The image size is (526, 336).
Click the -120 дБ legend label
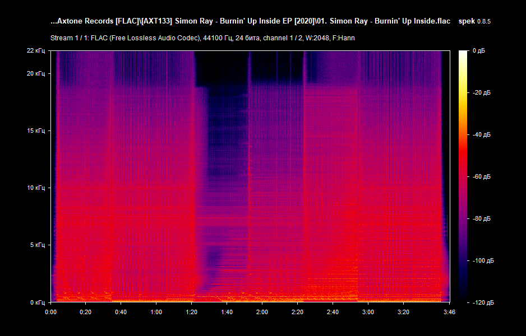tap(482, 302)
